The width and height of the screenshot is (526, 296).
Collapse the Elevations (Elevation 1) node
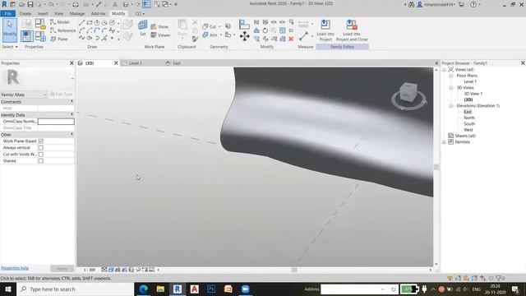click(451, 106)
